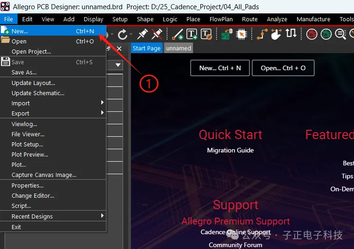Click the Unfix crossed-out pin icon
The width and height of the screenshot is (354, 249).
point(157,34)
